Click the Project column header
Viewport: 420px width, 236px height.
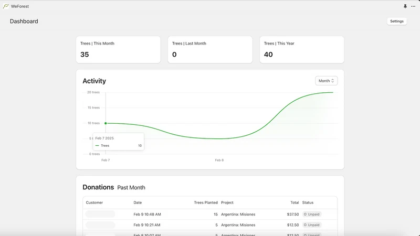(x=227, y=202)
